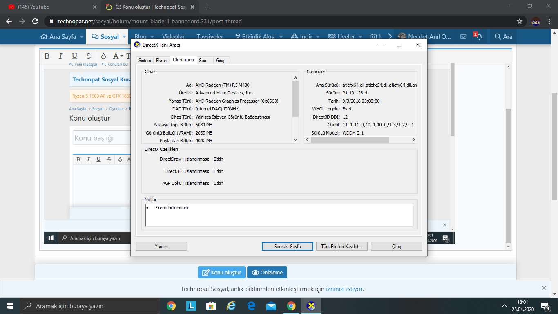
Task: Click the Sorun bulunmadı note text
Action: [173, 208]
